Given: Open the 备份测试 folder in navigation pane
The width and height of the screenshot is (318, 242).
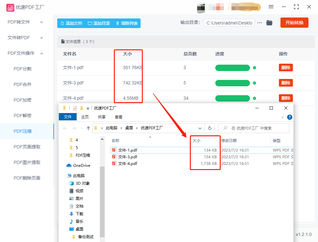Looking at the screenshot, I should 83,237.
